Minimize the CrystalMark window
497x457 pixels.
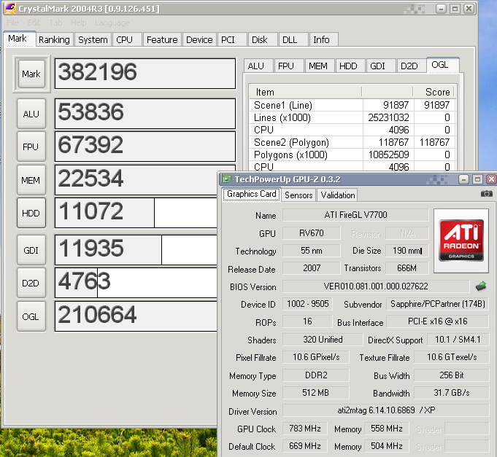pos(441,9)
